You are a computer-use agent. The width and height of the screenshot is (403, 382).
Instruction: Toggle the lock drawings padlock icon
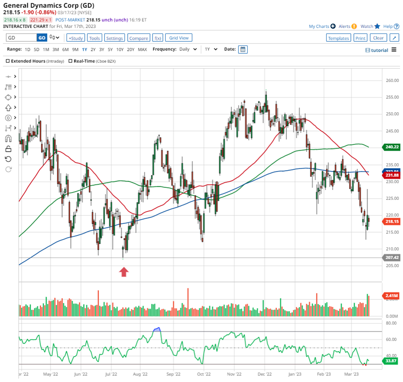pos(8,149)
